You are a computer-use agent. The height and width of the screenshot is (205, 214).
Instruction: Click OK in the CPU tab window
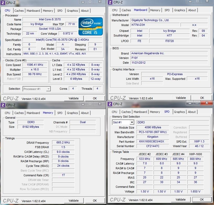[x=95, y=98]
